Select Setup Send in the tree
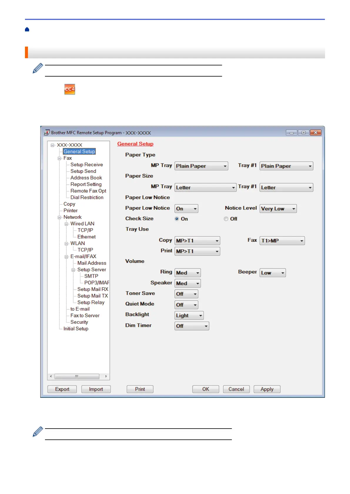Viewport: 350px width, 494px height. (x=83, y=171)
